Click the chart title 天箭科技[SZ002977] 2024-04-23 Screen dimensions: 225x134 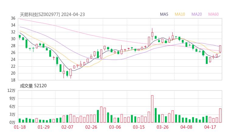coord(52,15)
